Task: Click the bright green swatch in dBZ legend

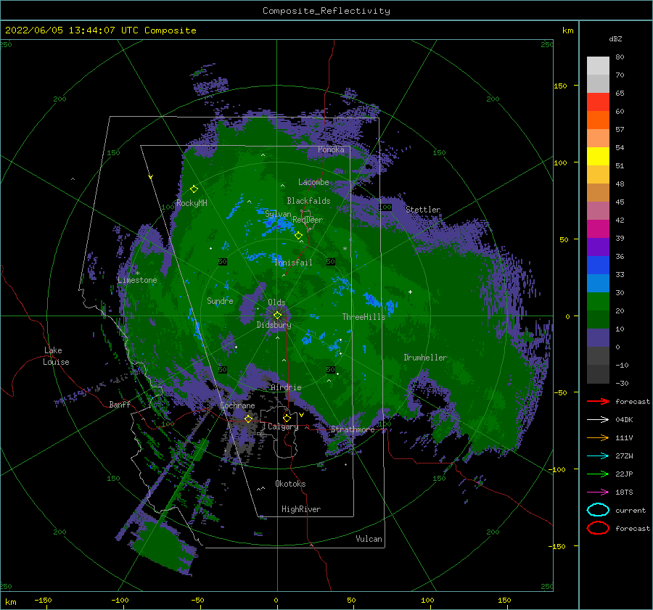Action: [598, 301]
